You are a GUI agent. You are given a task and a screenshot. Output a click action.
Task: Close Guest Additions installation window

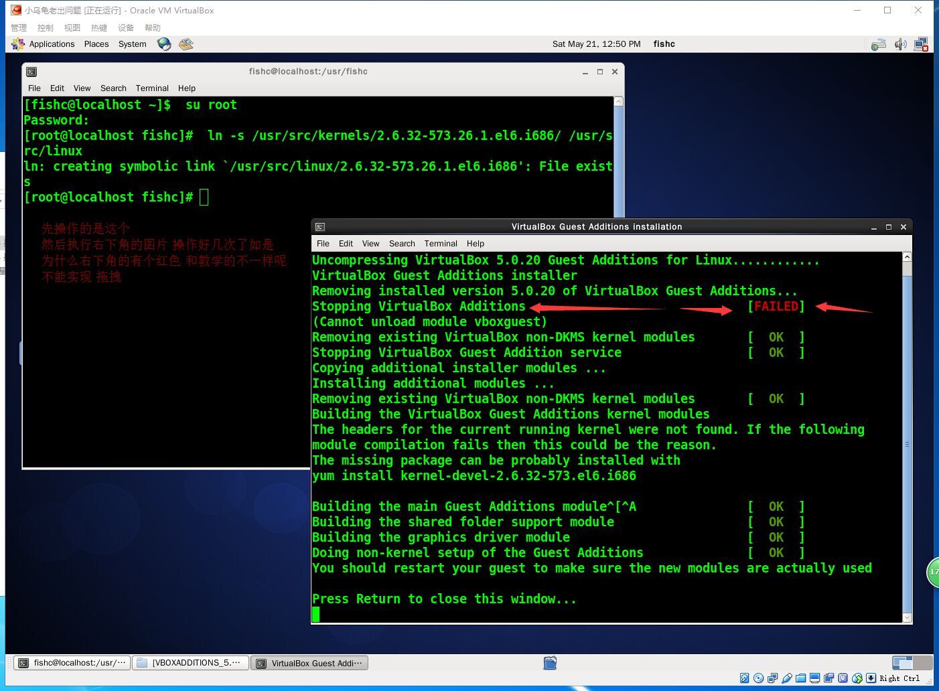tap(904, 227)
